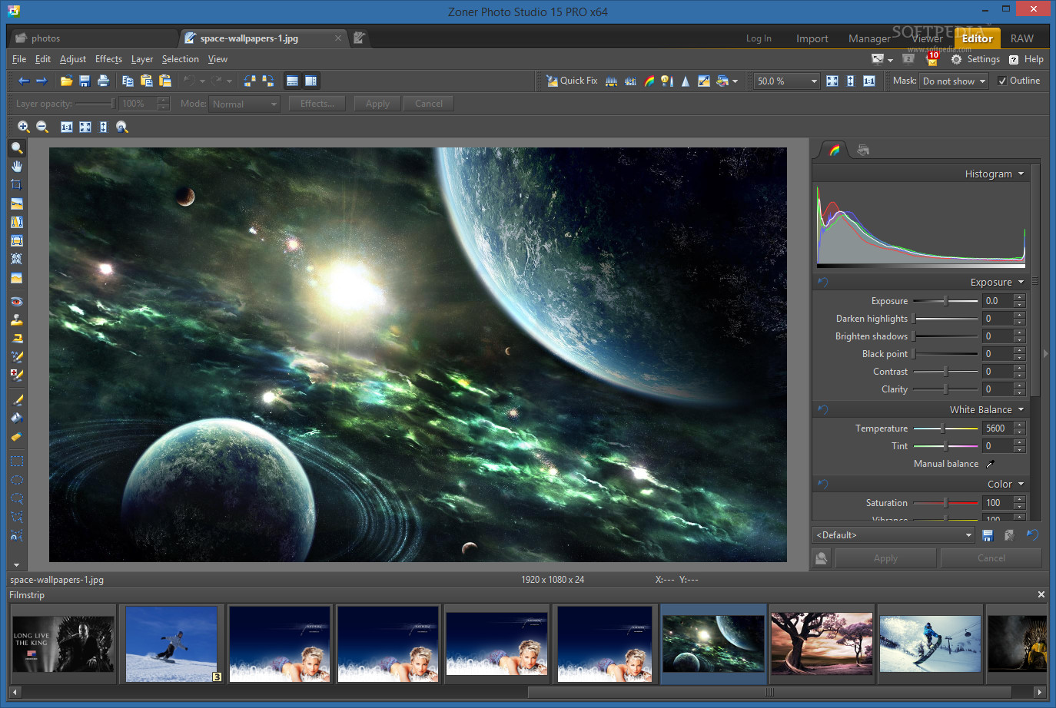Open the Effects menu

click(x=108, y=59)
